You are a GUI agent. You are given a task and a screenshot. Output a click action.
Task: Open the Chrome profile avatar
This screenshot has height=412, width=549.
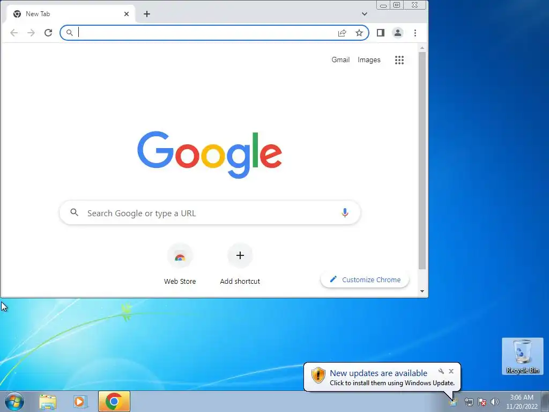point(398,33)
